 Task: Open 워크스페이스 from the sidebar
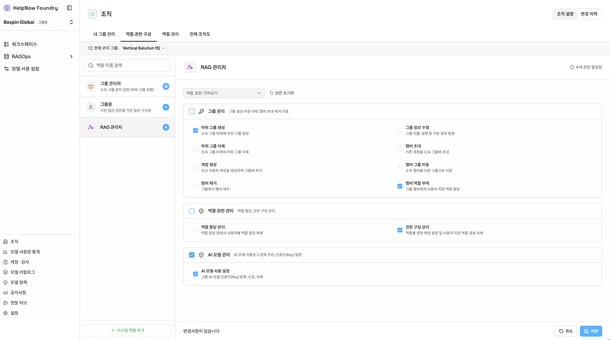pos(24,44)
